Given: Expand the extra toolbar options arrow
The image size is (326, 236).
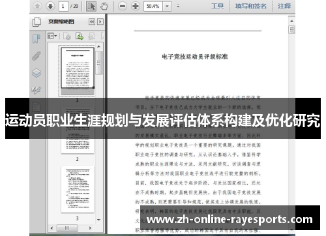Looking at the screenshot, I should point(178,6).
